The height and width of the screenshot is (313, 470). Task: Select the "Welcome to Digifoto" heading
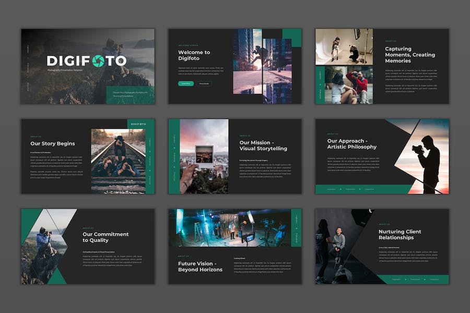tap(194, 55)
